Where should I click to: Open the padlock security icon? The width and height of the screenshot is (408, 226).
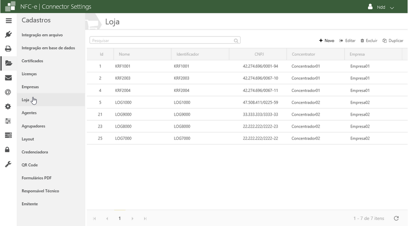coord(8,149)
